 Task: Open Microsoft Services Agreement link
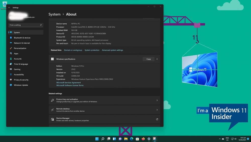click(x=69, y=83)
